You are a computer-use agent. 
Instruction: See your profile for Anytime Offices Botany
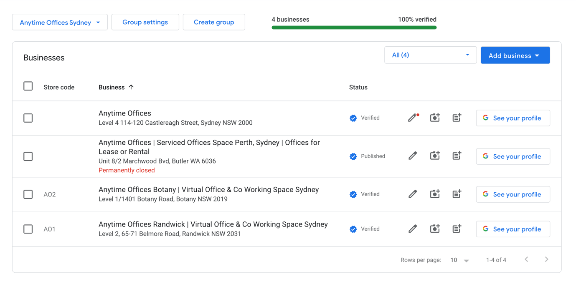click(513, 194)
